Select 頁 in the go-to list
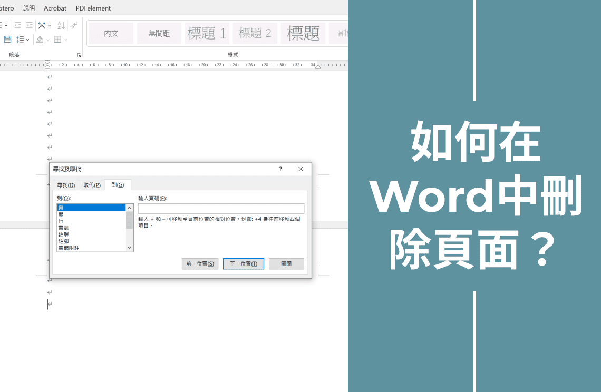 click(91, 207)
